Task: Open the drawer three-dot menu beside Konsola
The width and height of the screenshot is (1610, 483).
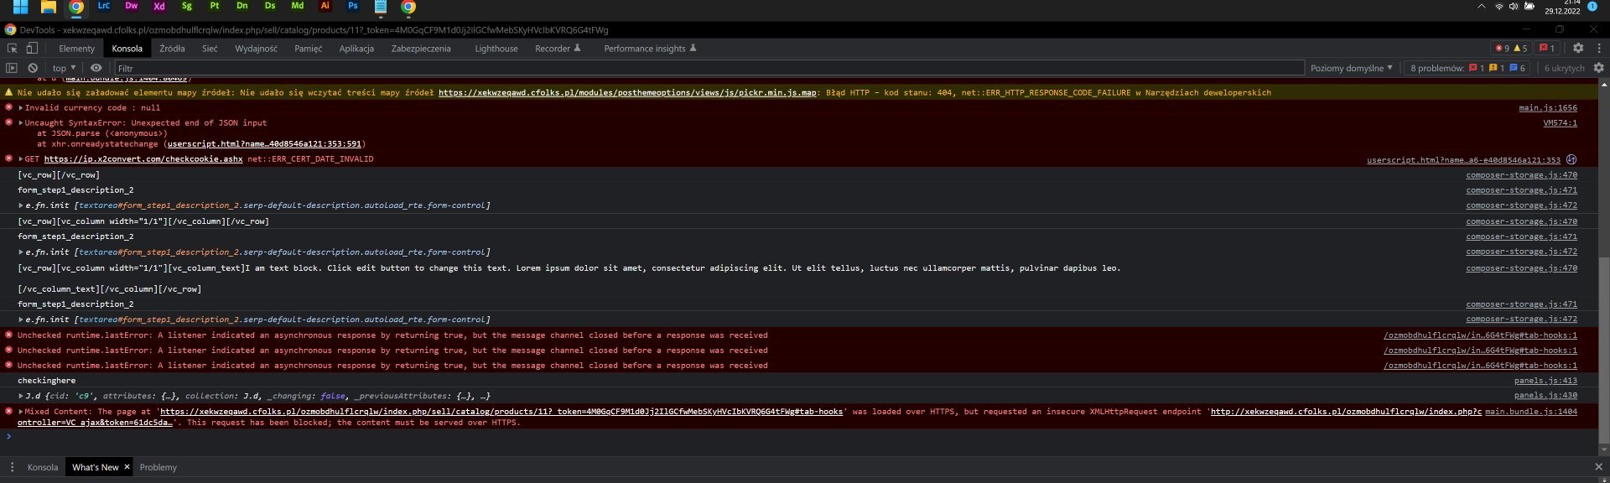Action: coord(12,467)
